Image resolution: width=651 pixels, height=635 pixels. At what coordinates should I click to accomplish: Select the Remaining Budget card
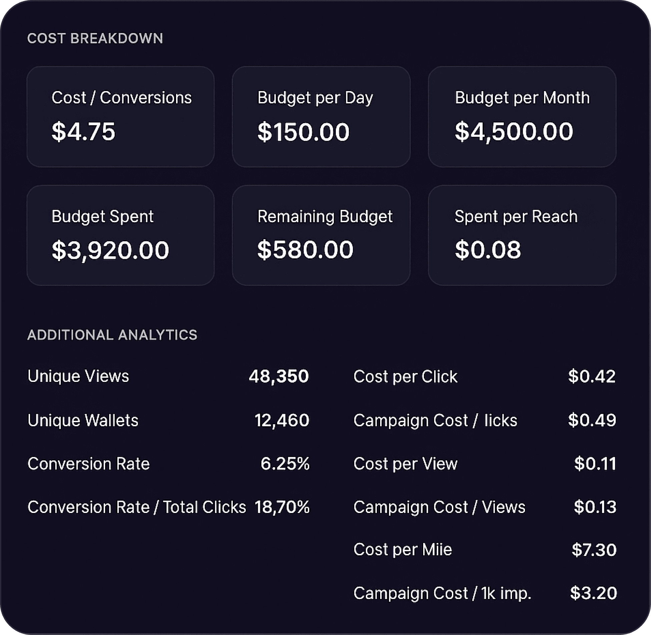(321, 235)
